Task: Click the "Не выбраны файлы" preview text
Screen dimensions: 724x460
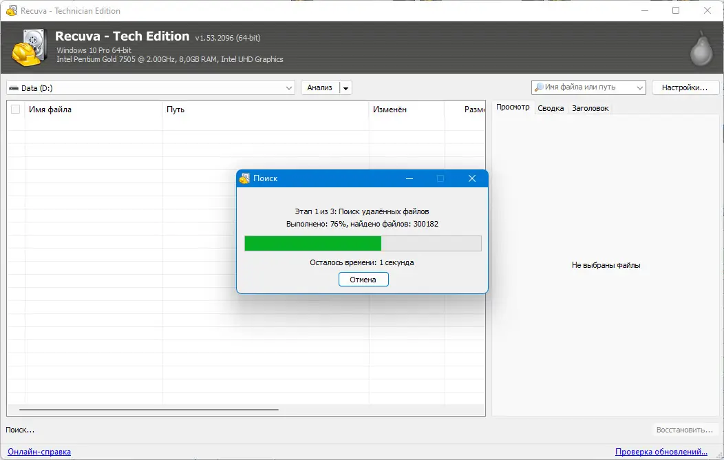Action: point(606,265)
